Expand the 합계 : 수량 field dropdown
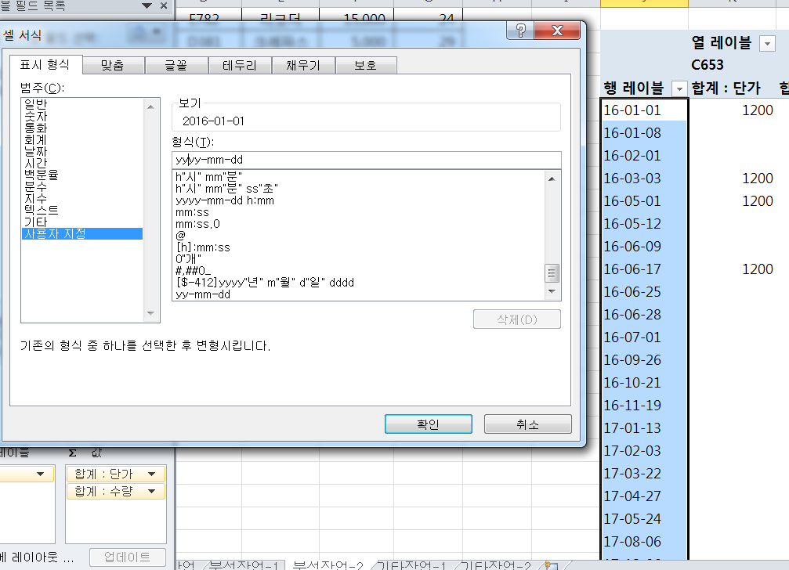The height and width of the screenshot is (570, 789). click(x=150, y=491)
